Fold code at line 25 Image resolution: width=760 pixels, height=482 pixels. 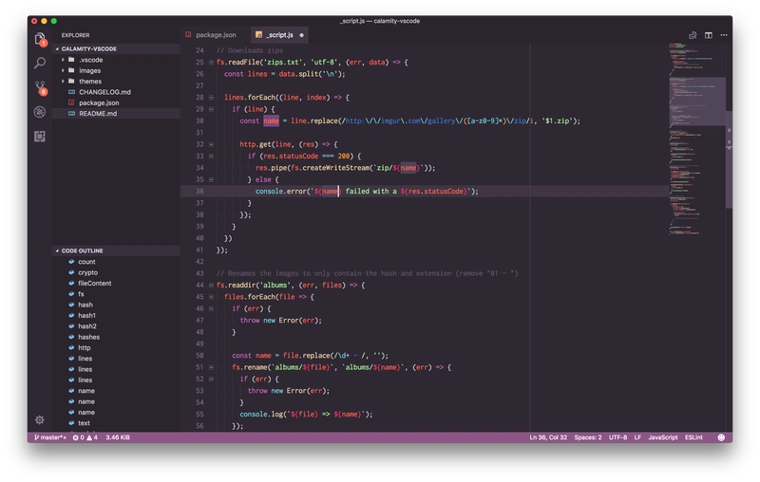click(211, 63)
